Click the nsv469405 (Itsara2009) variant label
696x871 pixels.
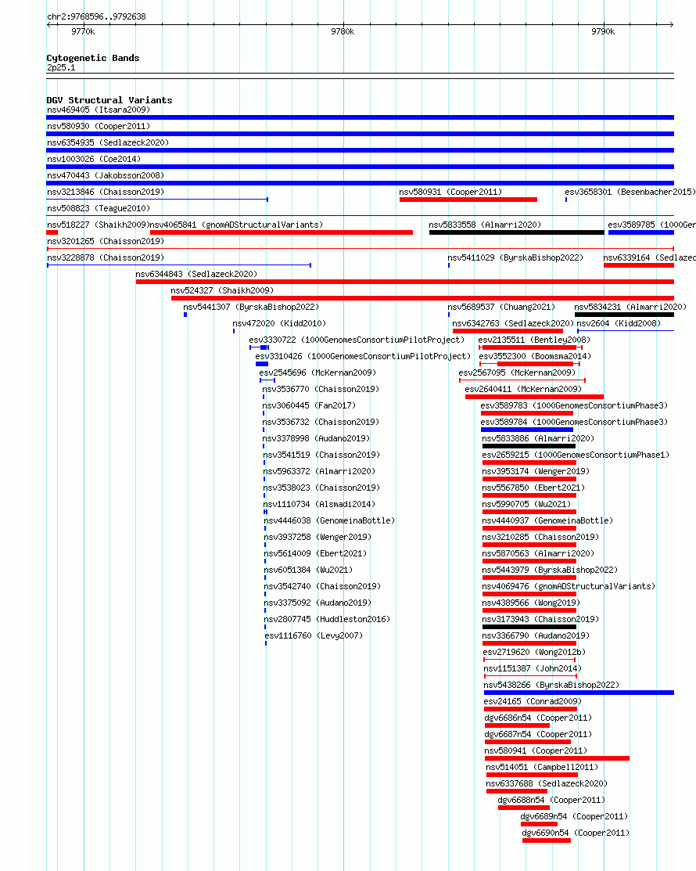point(99,110)
